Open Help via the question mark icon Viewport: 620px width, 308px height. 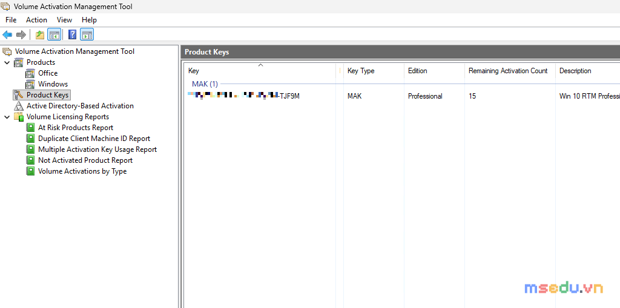point(73,34)
